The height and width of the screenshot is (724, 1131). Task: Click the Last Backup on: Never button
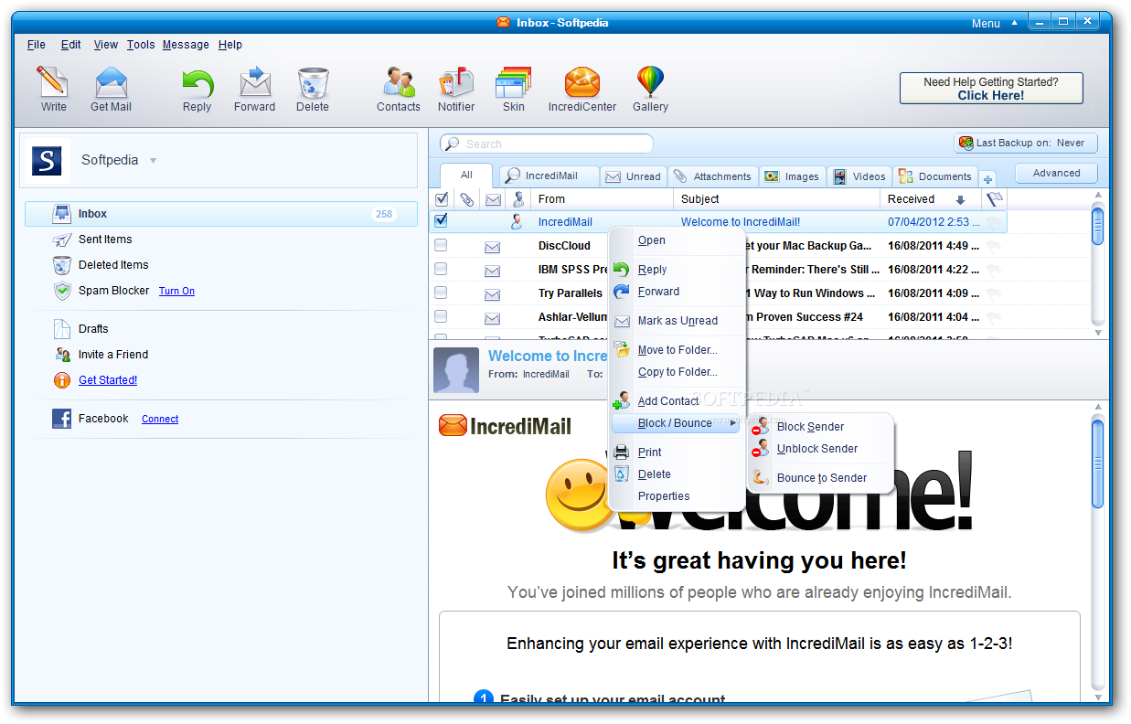(x=1025, y=144)
